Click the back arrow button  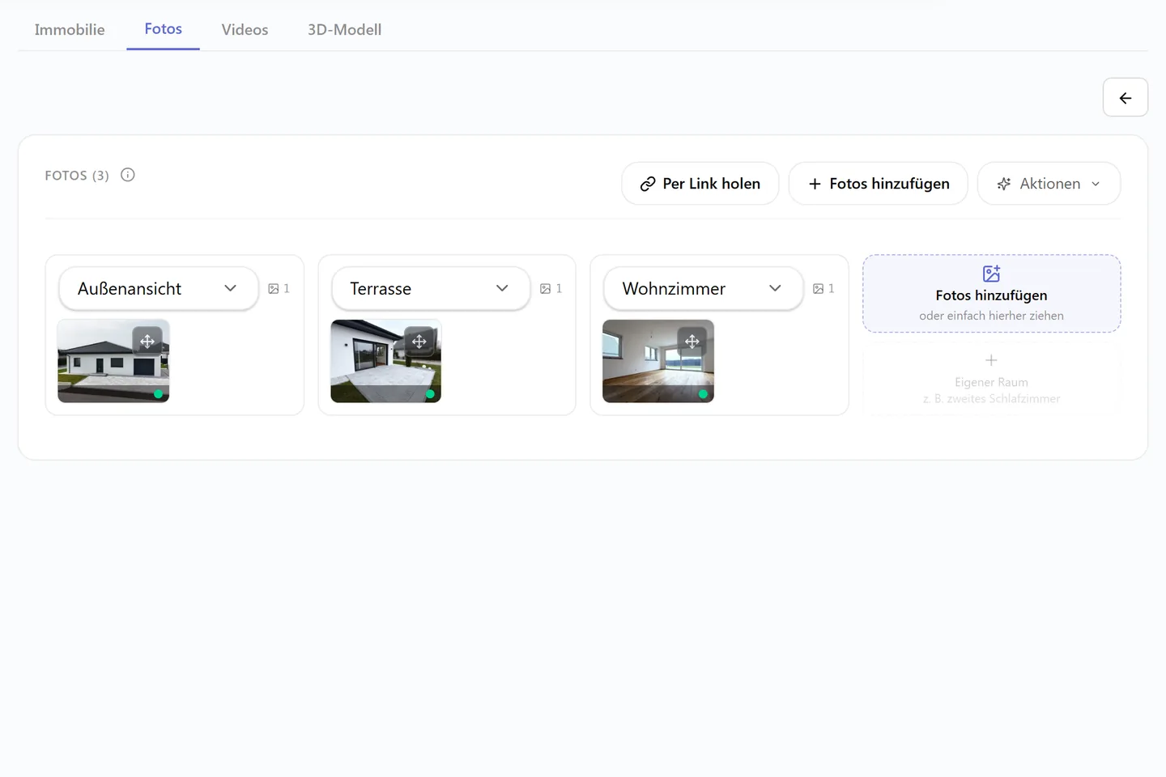1126,97
